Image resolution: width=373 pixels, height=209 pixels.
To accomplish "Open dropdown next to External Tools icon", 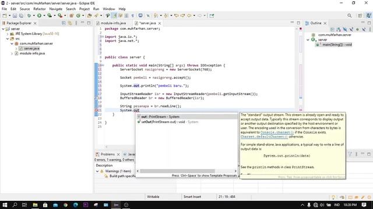I will (65, 16).
